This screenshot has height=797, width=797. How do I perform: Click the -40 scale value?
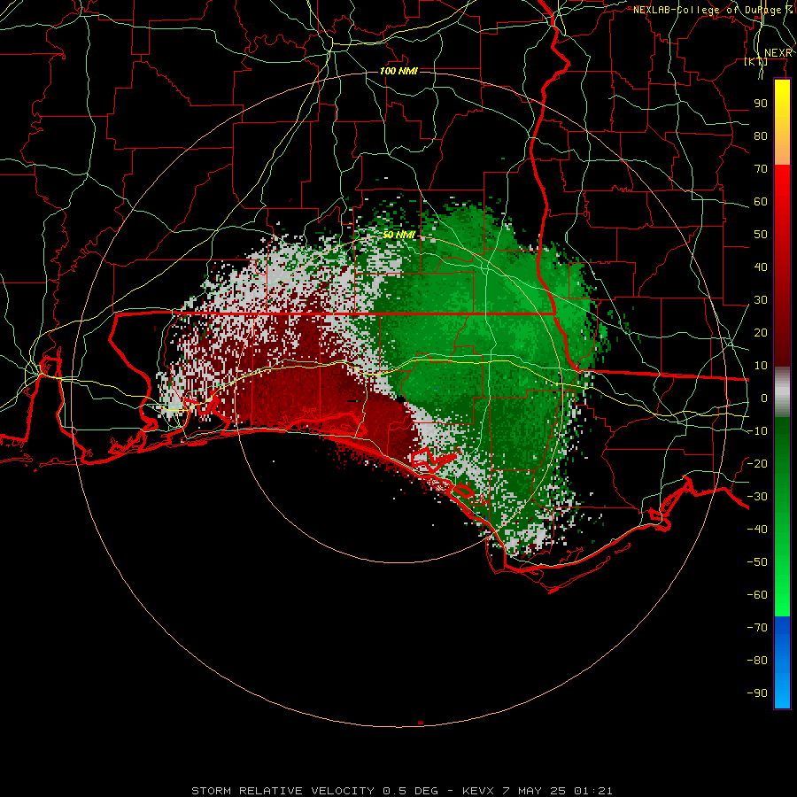click(757, 530)
